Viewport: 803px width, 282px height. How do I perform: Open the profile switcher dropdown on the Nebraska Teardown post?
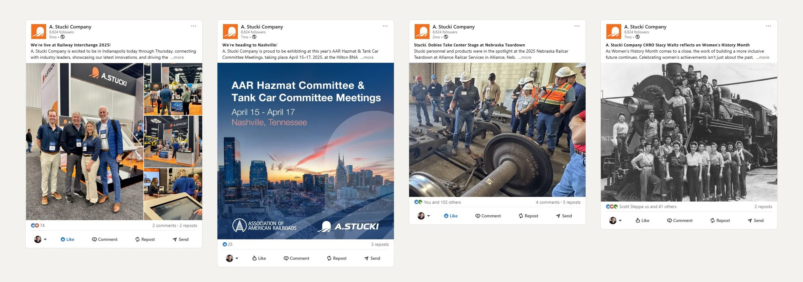coord(424,216)
